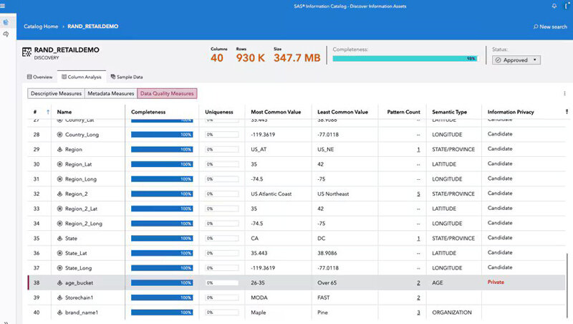The width and height of the screenshot is (573, 324).
Task: Select the Descriptive Measures toggle
Action: (56, 94)
